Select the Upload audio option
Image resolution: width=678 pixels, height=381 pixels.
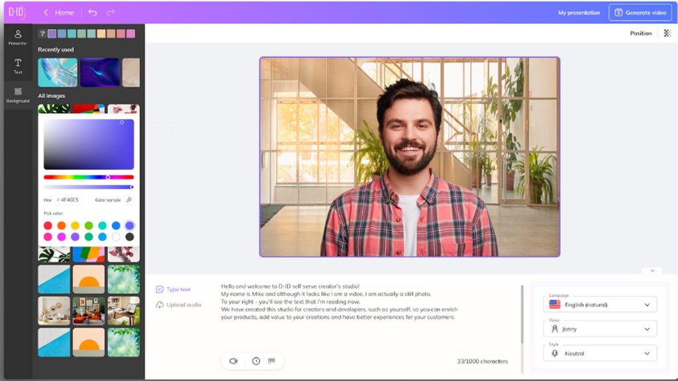coord(179,305)
